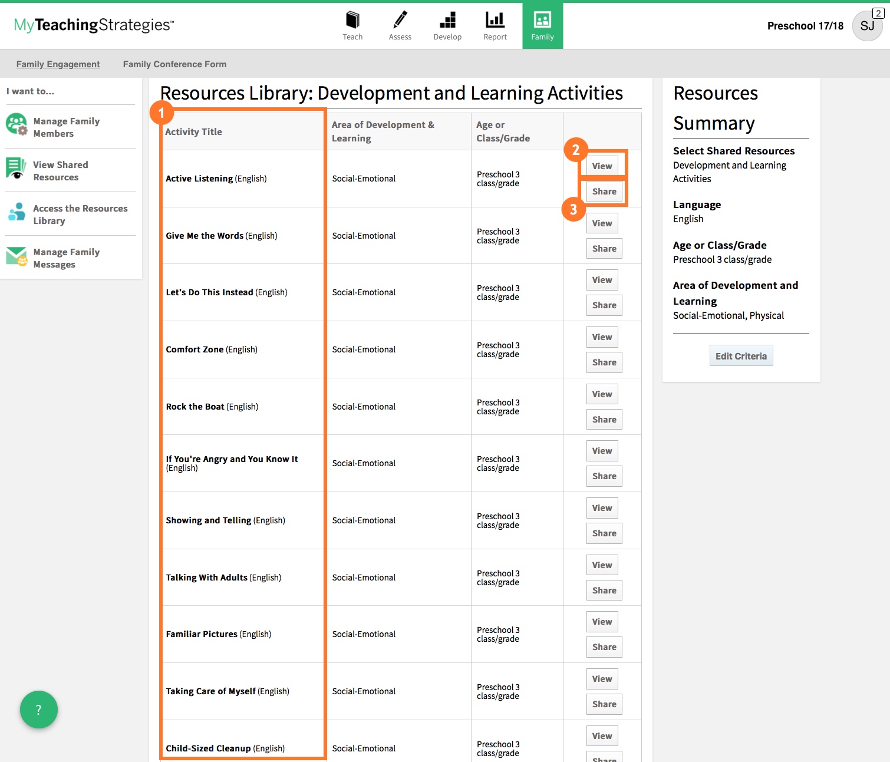The height and width of the screenshot is (762, 890).
Task: Share the Rock the Boat activity
Action: click(604, 420)
